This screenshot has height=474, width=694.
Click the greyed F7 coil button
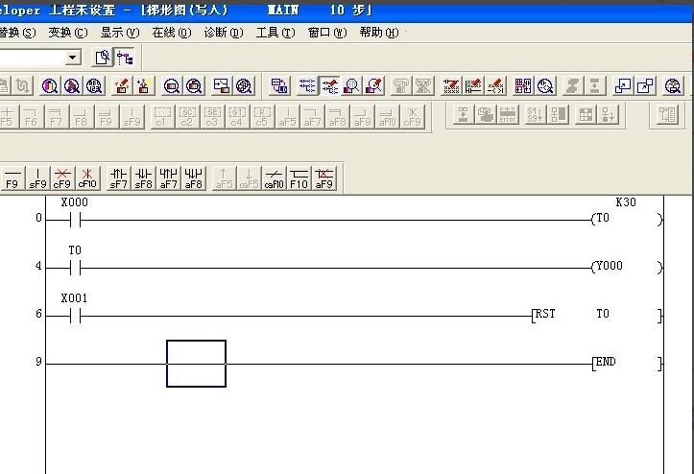56,117
